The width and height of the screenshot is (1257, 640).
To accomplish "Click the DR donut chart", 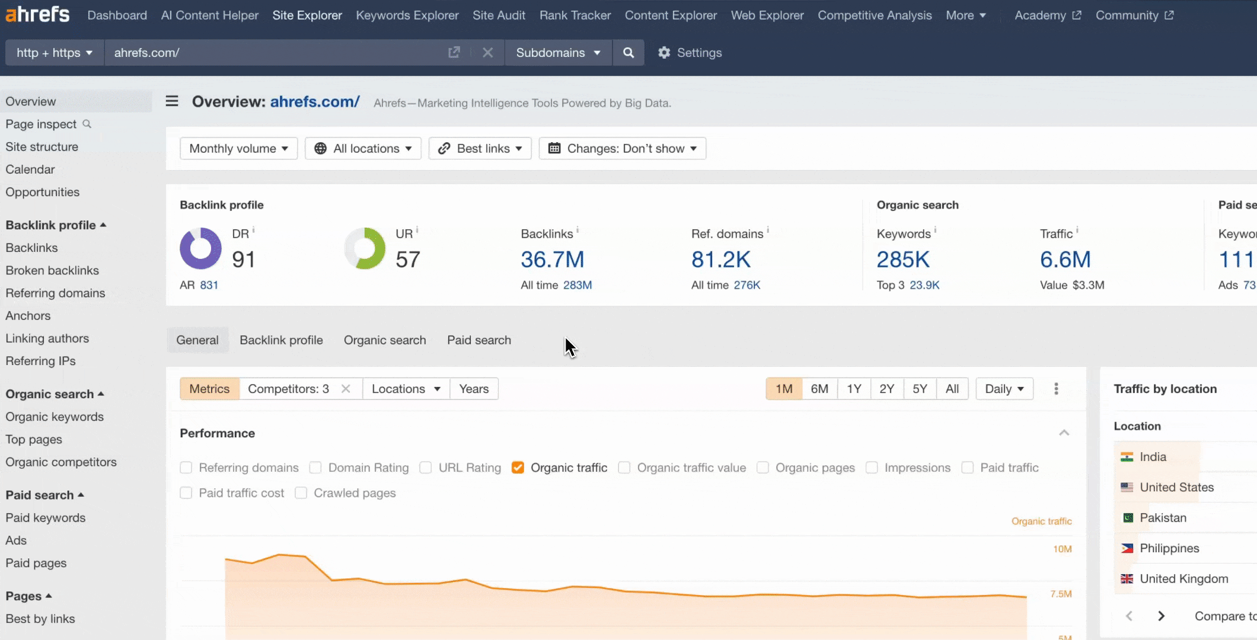I will coord(200,248).
